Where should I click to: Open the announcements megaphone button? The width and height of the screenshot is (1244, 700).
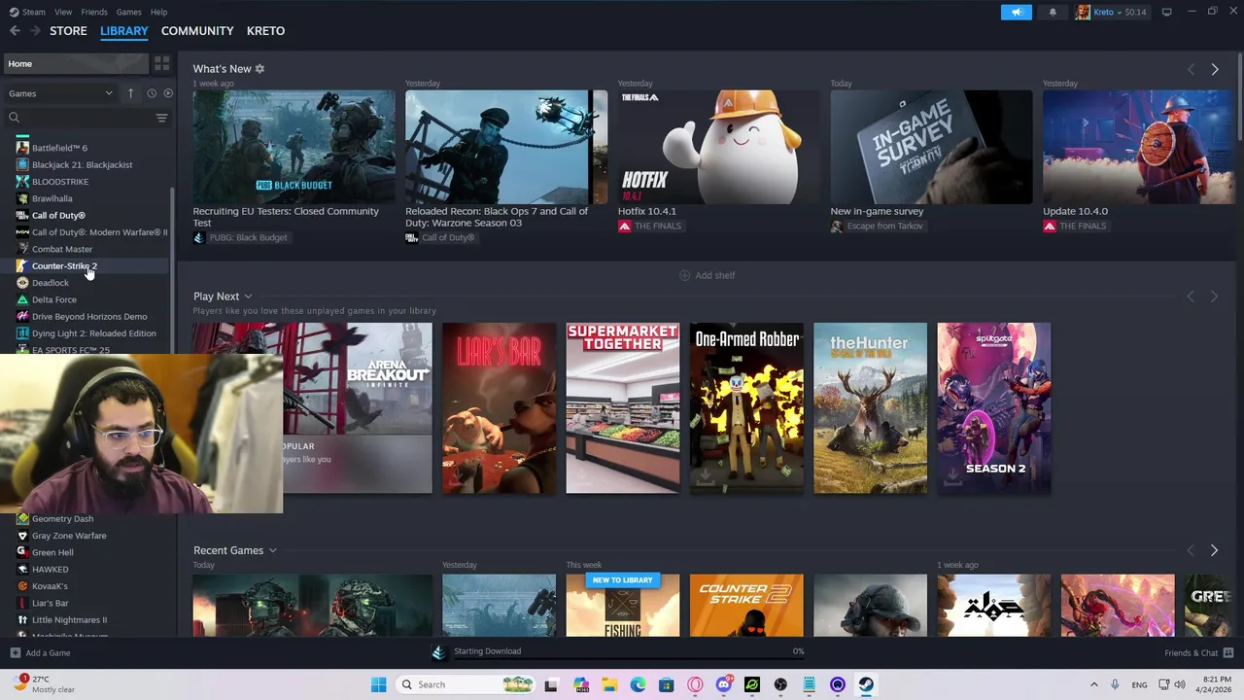pyautogui.click(x=1017, y=12)
